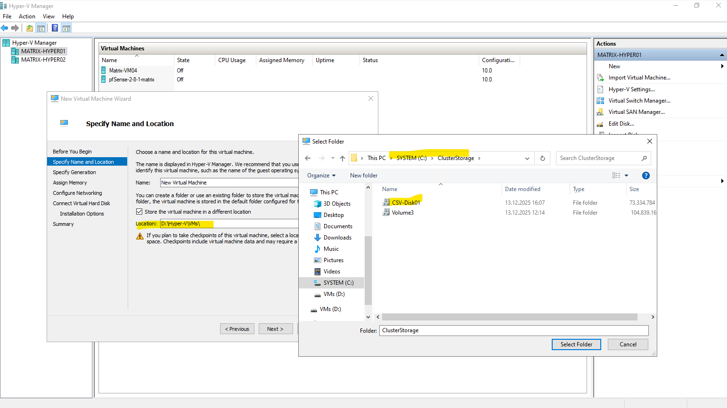Open help in the Select Folder dialog

click(x=646, y=176)
